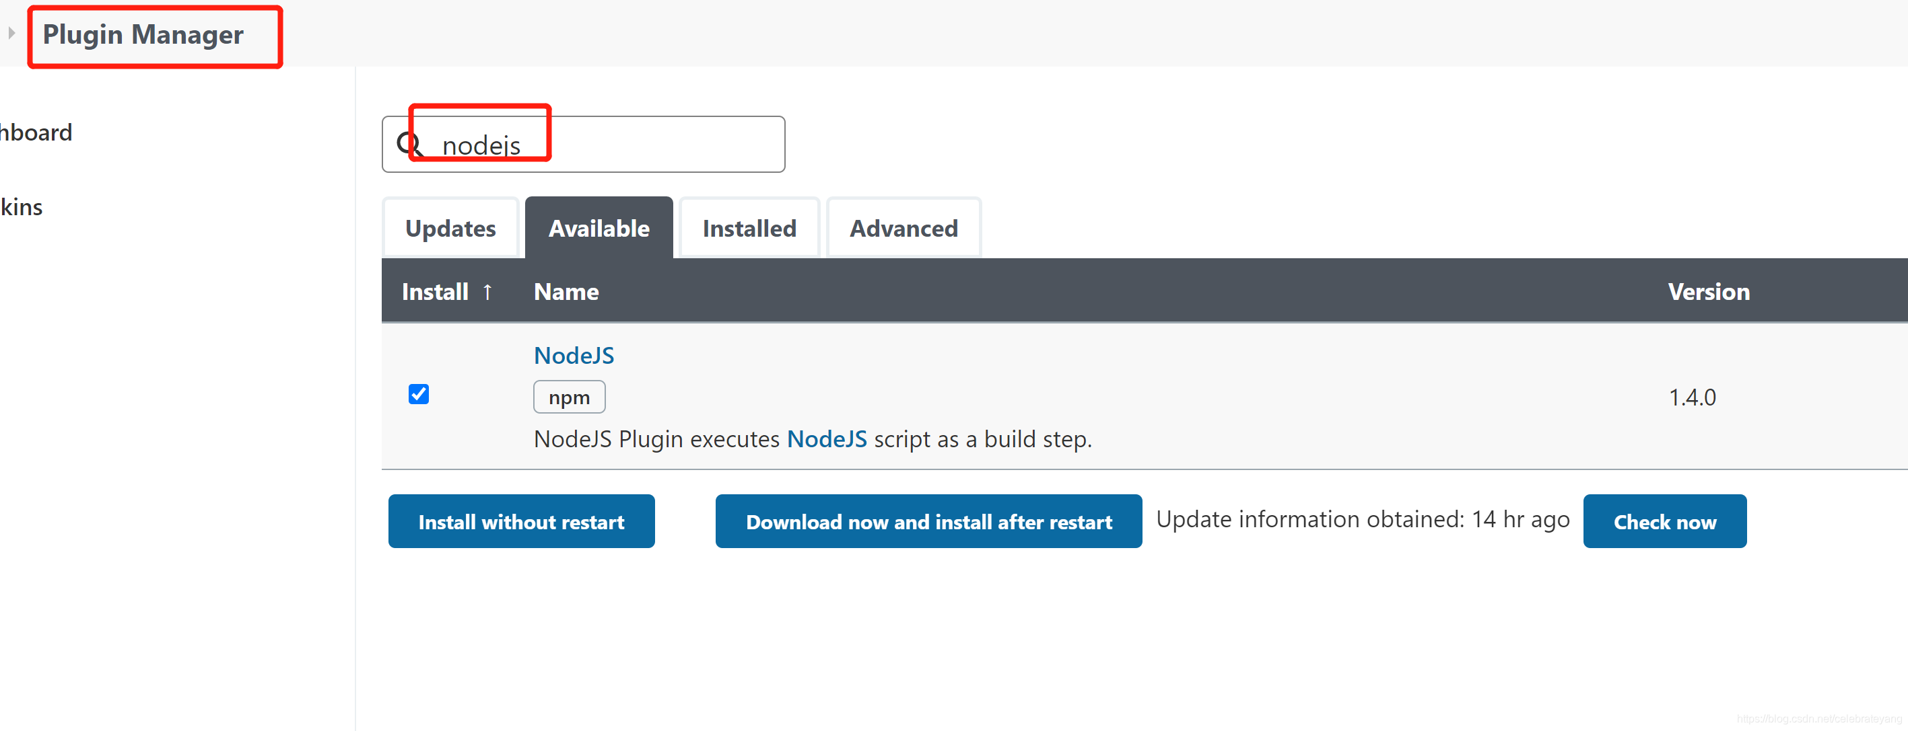The width and height of the screenshot is (1908, 731).
Task: Uncheck the NodeJS plugin install checkbox
Action: (419, 394)
